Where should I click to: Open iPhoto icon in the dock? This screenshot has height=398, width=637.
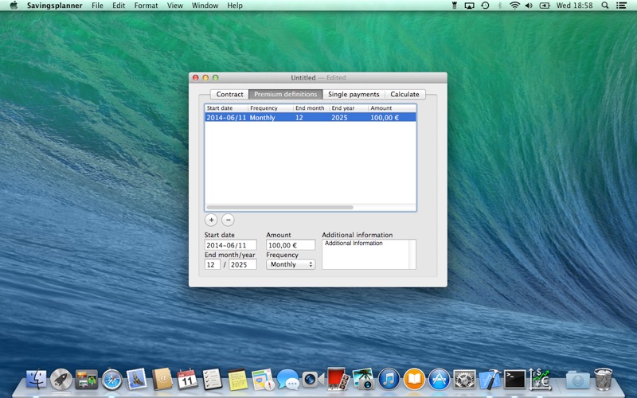(x=363, y=380)
